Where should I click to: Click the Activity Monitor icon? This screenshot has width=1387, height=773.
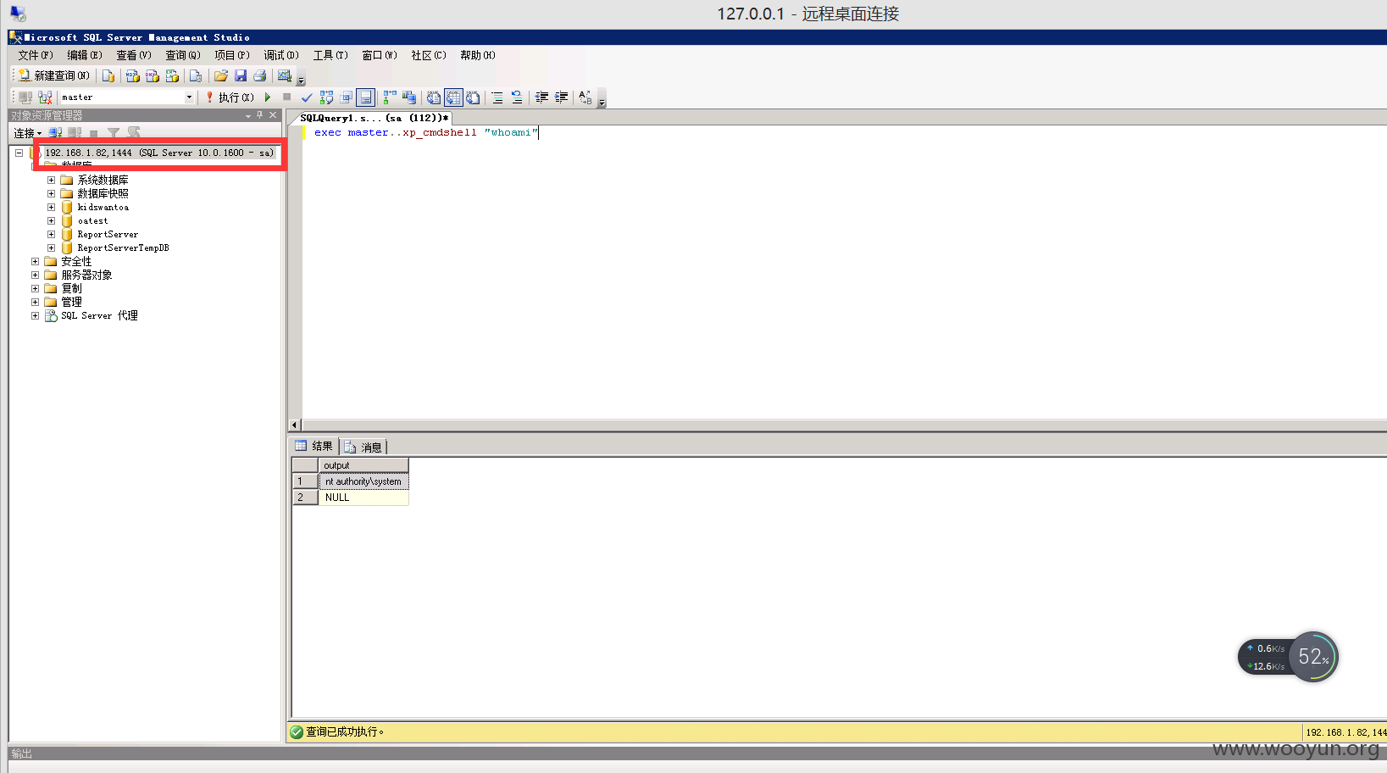tap(285, 75)
